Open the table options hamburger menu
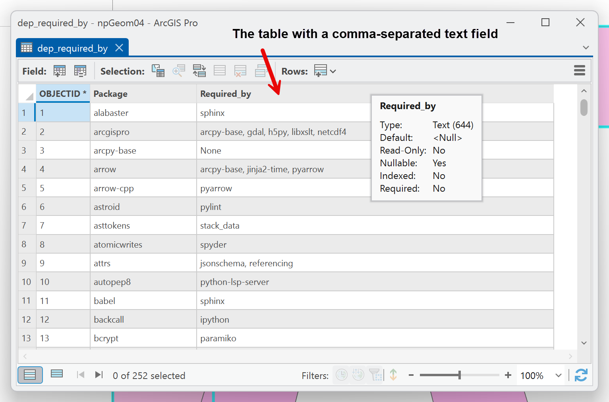 (579, 70)
